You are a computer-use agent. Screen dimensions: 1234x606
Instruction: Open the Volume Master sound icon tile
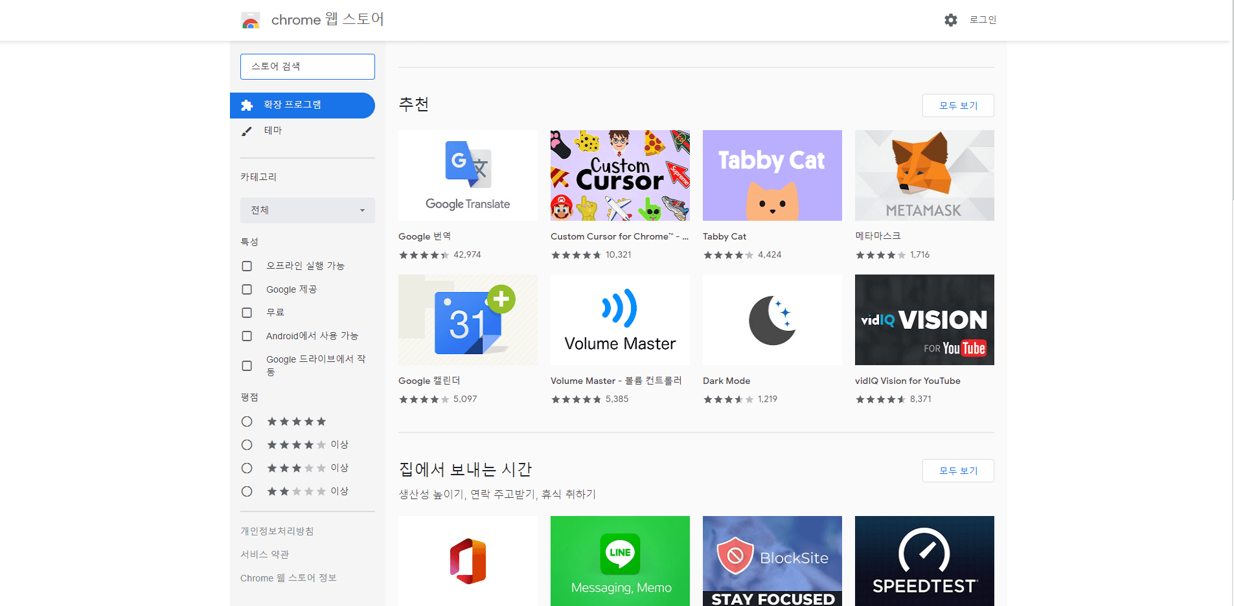click(x=620, y=320)
